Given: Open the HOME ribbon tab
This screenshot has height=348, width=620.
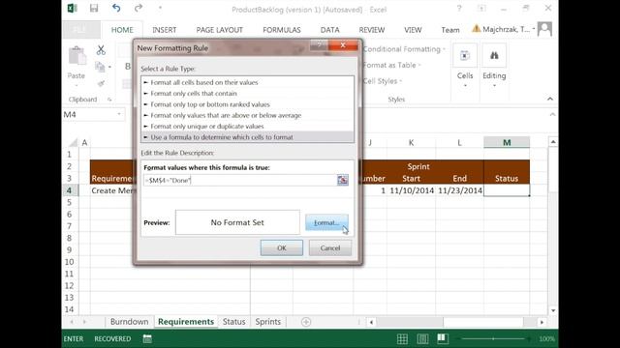Looking at the screenshot, I should click(x=122, y=30).
